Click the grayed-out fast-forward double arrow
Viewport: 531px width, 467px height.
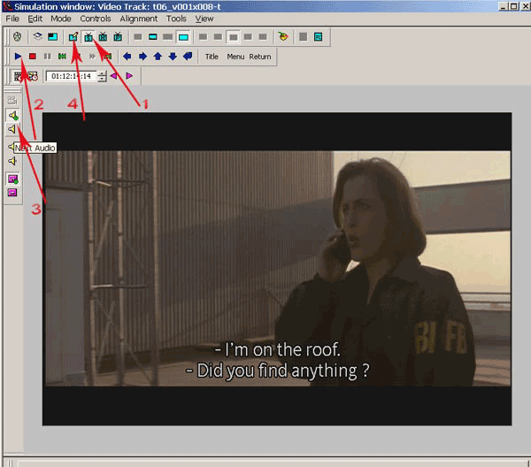(92, 57)
